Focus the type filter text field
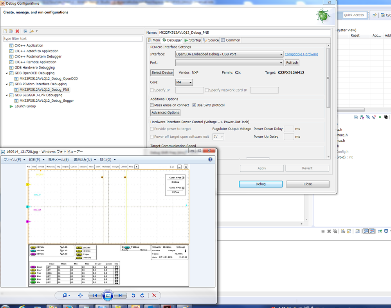The image size is (391, 308). point(73,39)
